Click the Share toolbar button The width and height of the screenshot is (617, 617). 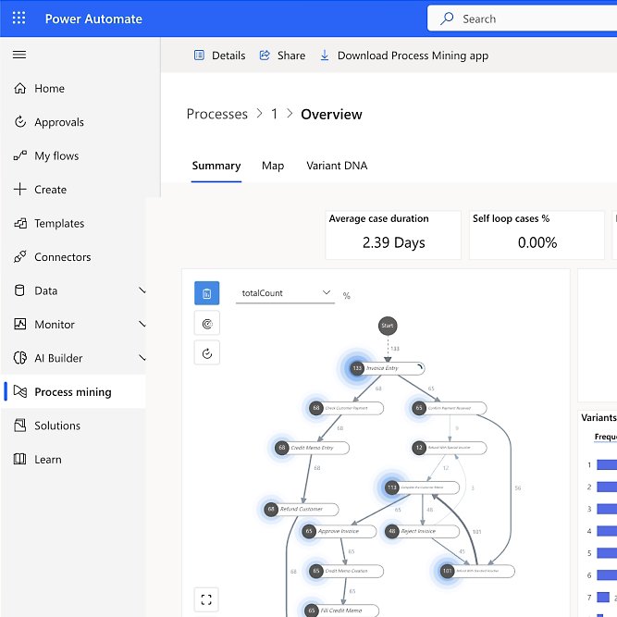tap(282, 56)
